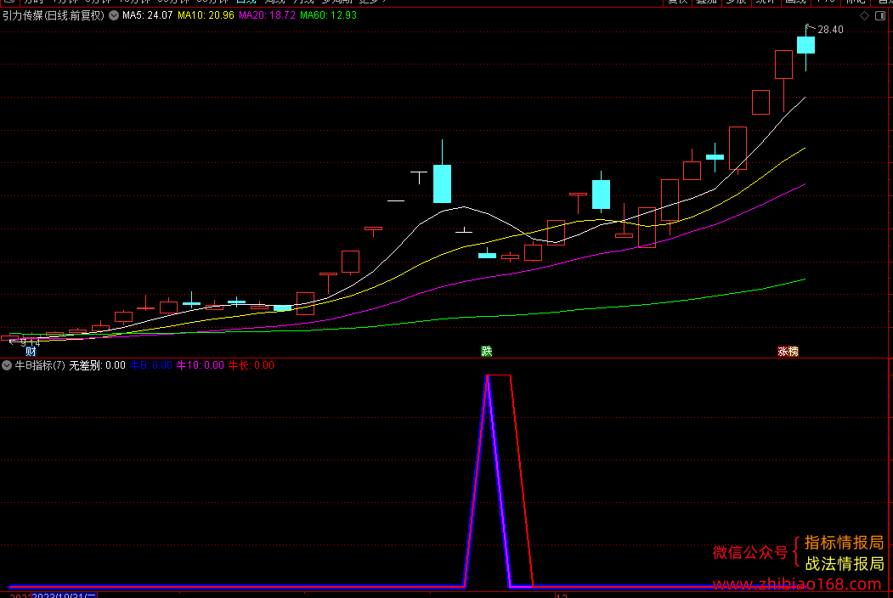
Task: Expand the 牛B指标 indicator options arrow
Action: [7, 365]
